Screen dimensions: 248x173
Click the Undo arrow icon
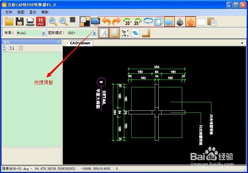click(106, 21)
